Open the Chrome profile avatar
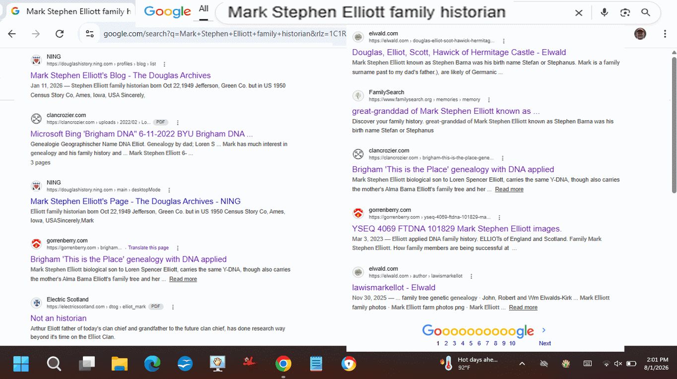Viewport: 677px width, 379px height. pos(640,34)
